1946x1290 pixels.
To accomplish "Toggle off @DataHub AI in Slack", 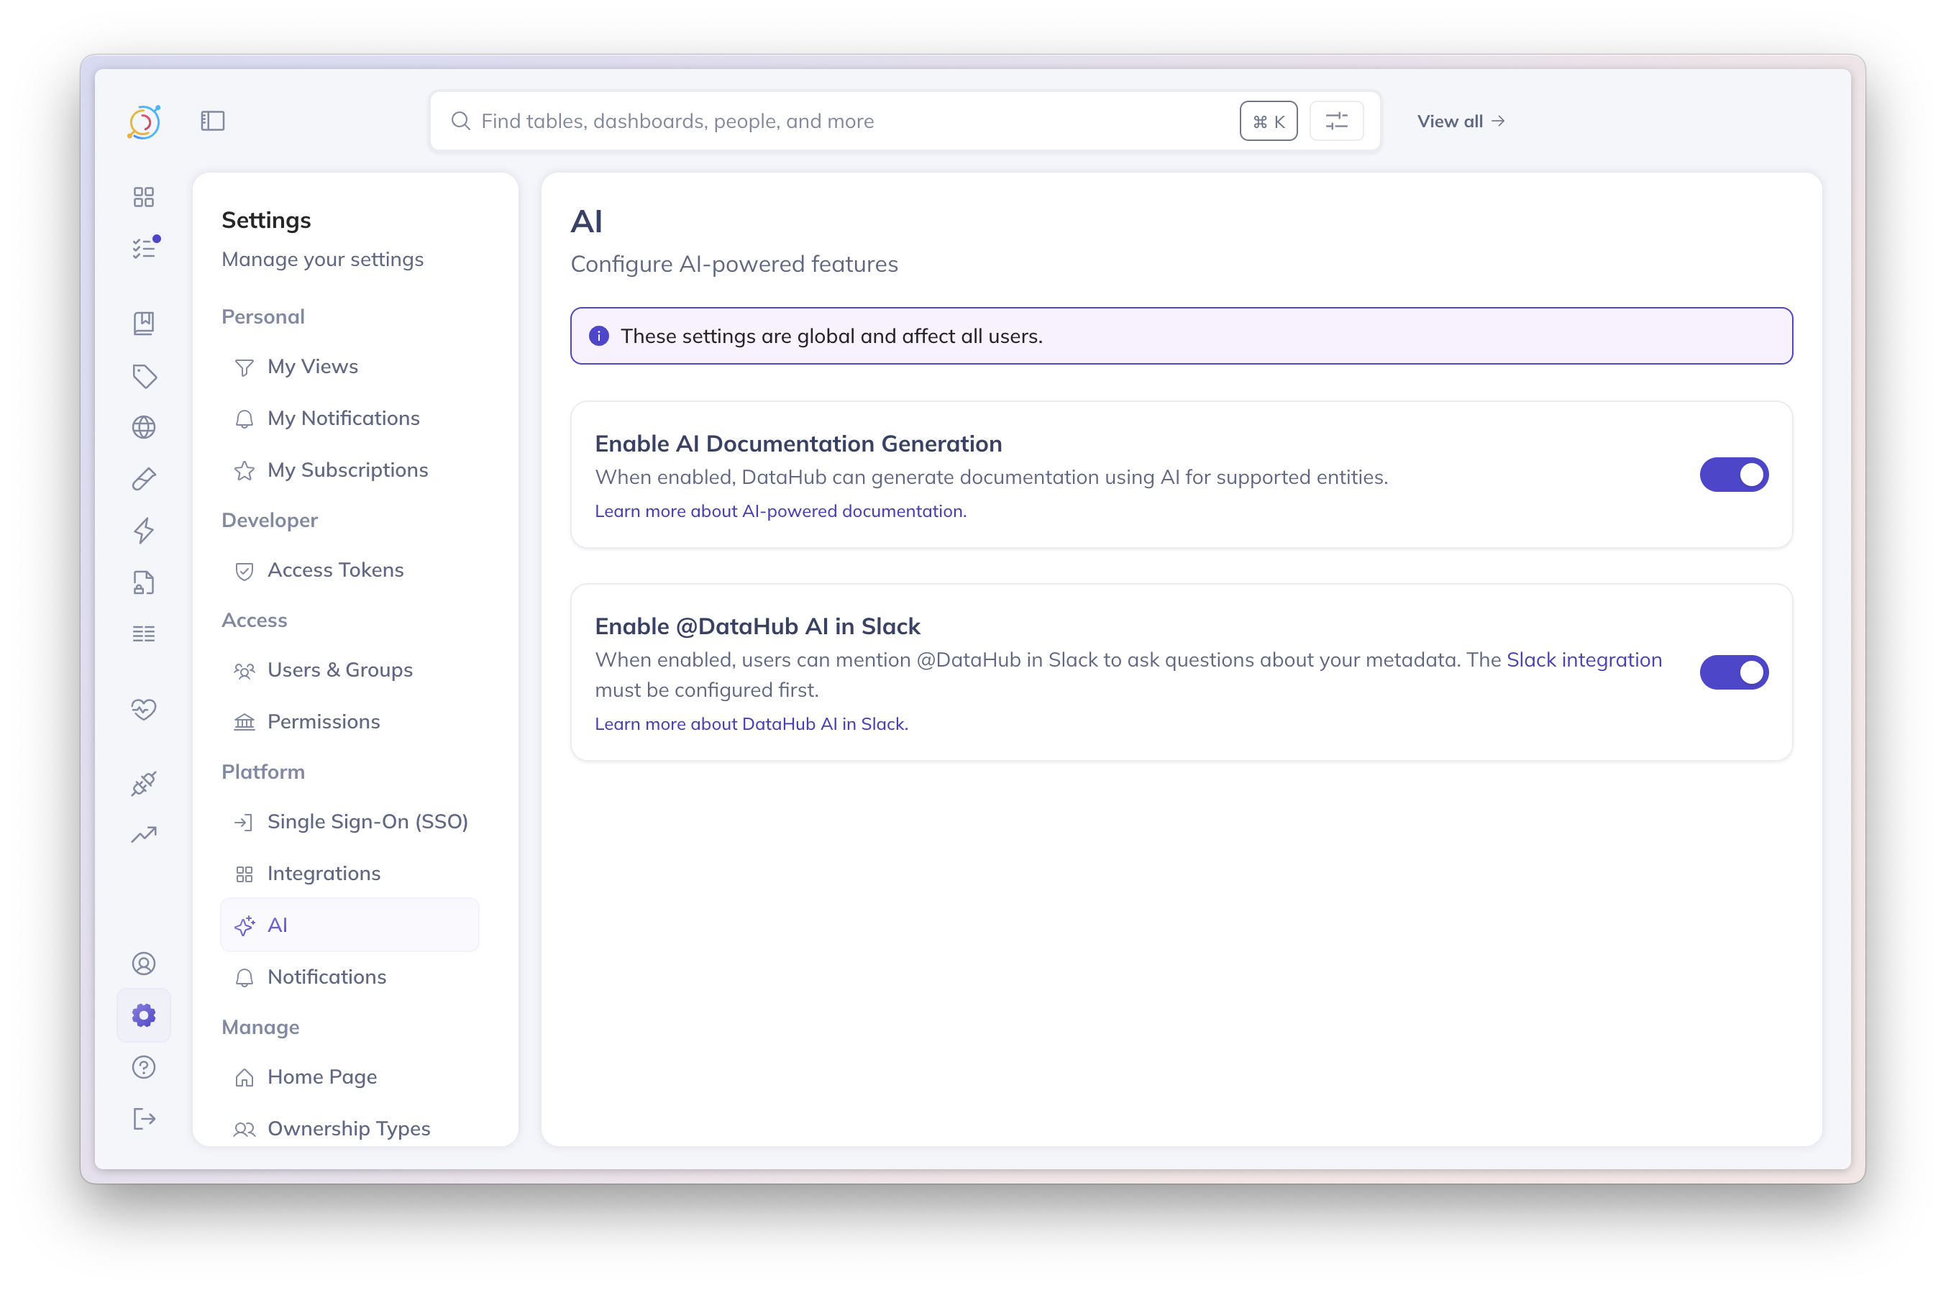I will pos(1733,672).
